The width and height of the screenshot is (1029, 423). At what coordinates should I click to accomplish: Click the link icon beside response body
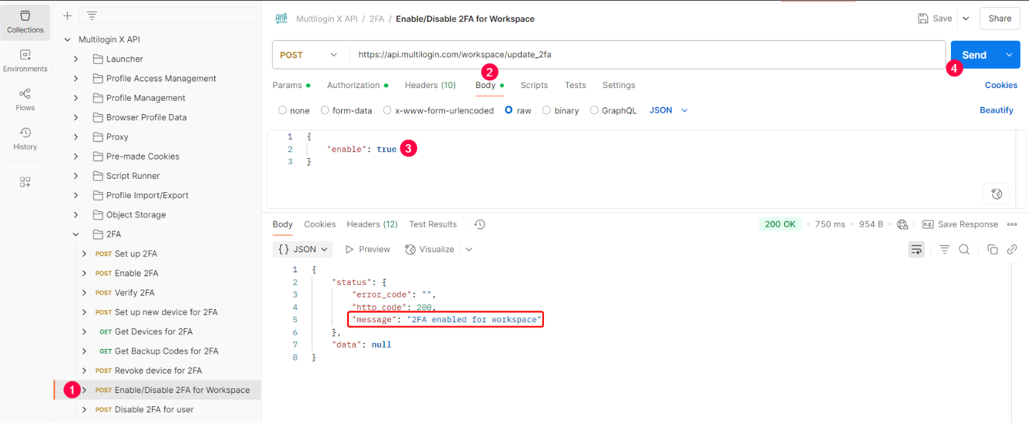1012,249
